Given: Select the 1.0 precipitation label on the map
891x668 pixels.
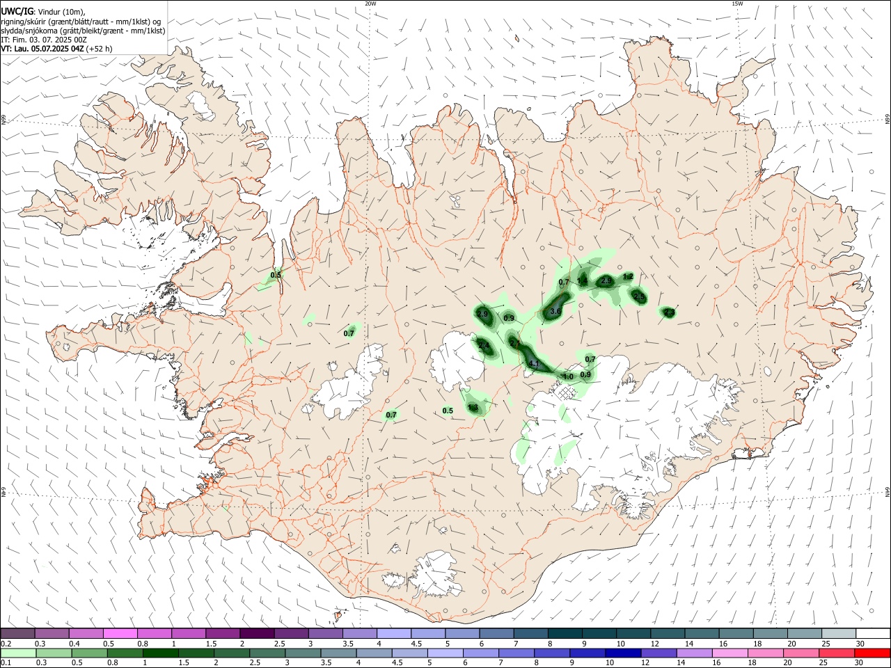Looking at the screenshot, I should coord(568,376).
